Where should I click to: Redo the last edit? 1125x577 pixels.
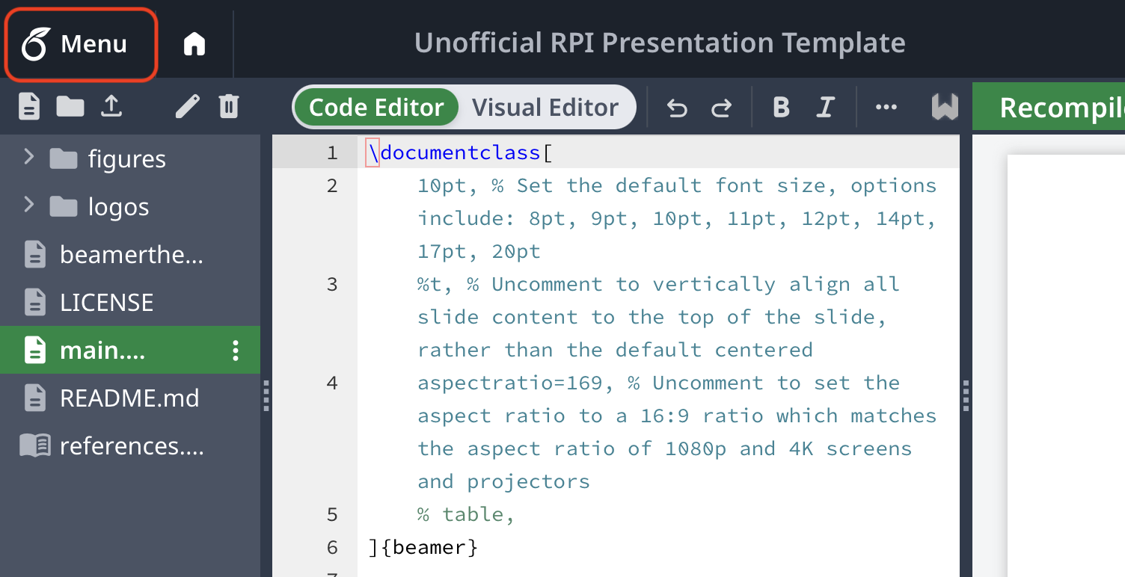(721, 108)
